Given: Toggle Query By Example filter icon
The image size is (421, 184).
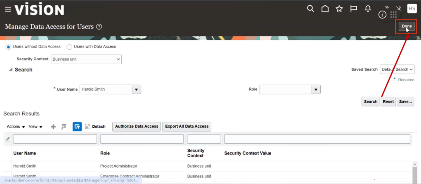Looking at the screenshot, I should coord(77,126).
